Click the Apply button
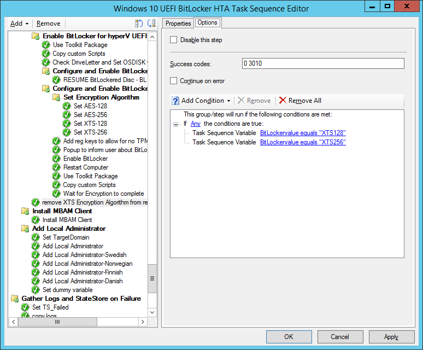 coord(391,337)
